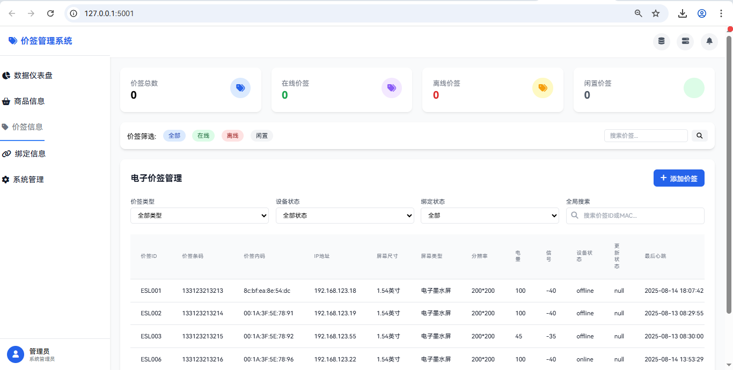View site information icon in address bar
The image size is (733, 370).
[x=74, y=13]
